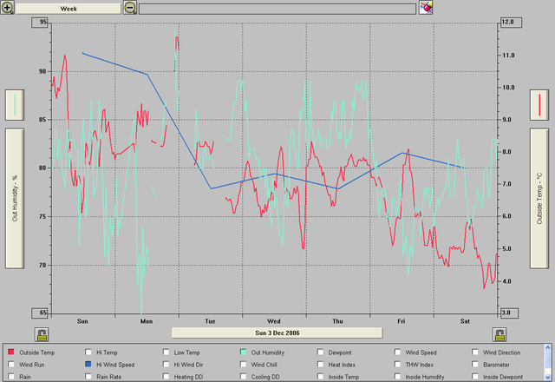Viewport: 555px width, 382px height.
Task: Click the right padlock icon
Action: (x=499, y=334)
